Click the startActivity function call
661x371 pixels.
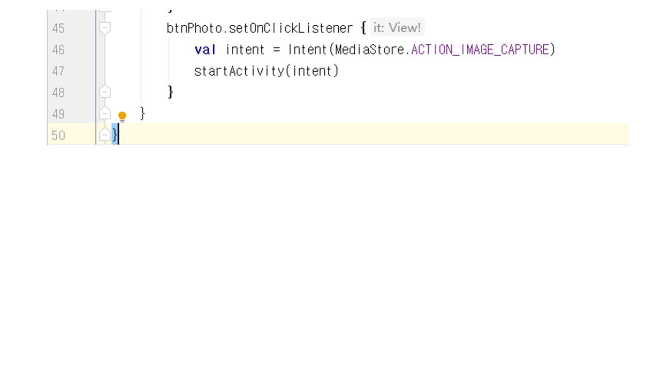[239, 71]
